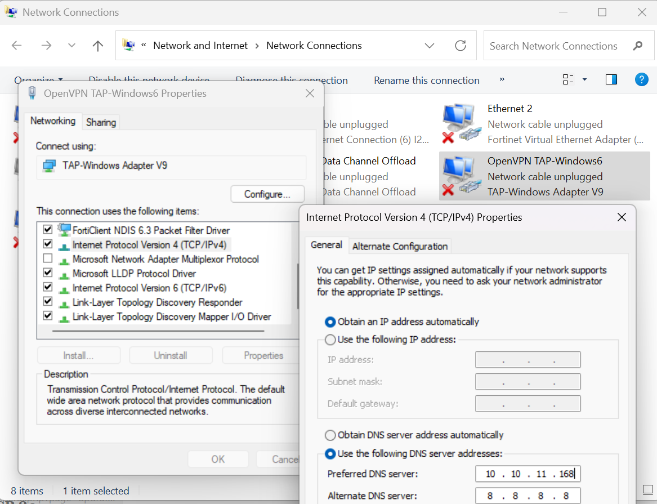
Task: Close the OpenVPN TAP-Windows6 Properties dialog
Action: [310, 93]
